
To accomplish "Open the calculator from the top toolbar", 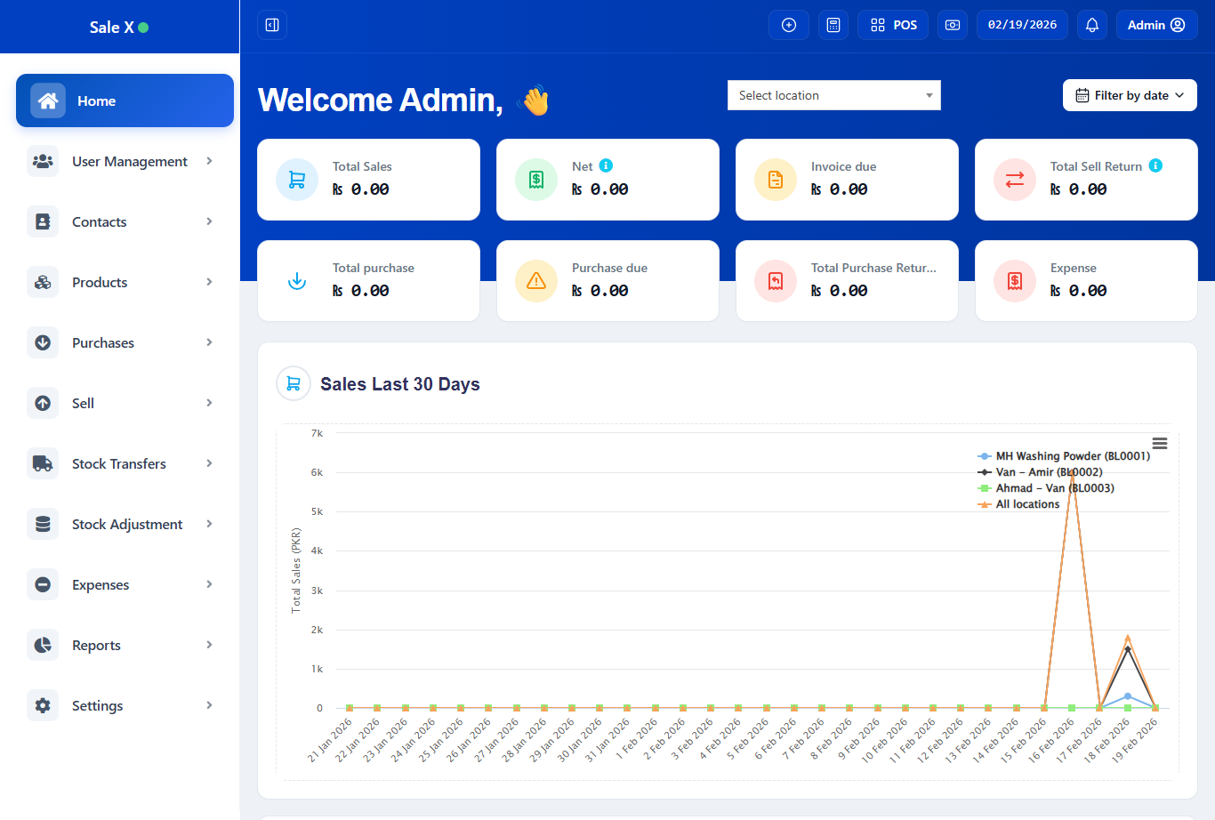I will tap(833, 25).
